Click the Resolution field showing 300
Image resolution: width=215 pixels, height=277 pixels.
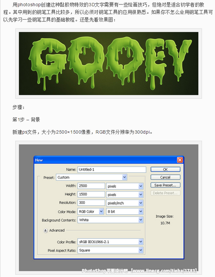tap(91, 203)
